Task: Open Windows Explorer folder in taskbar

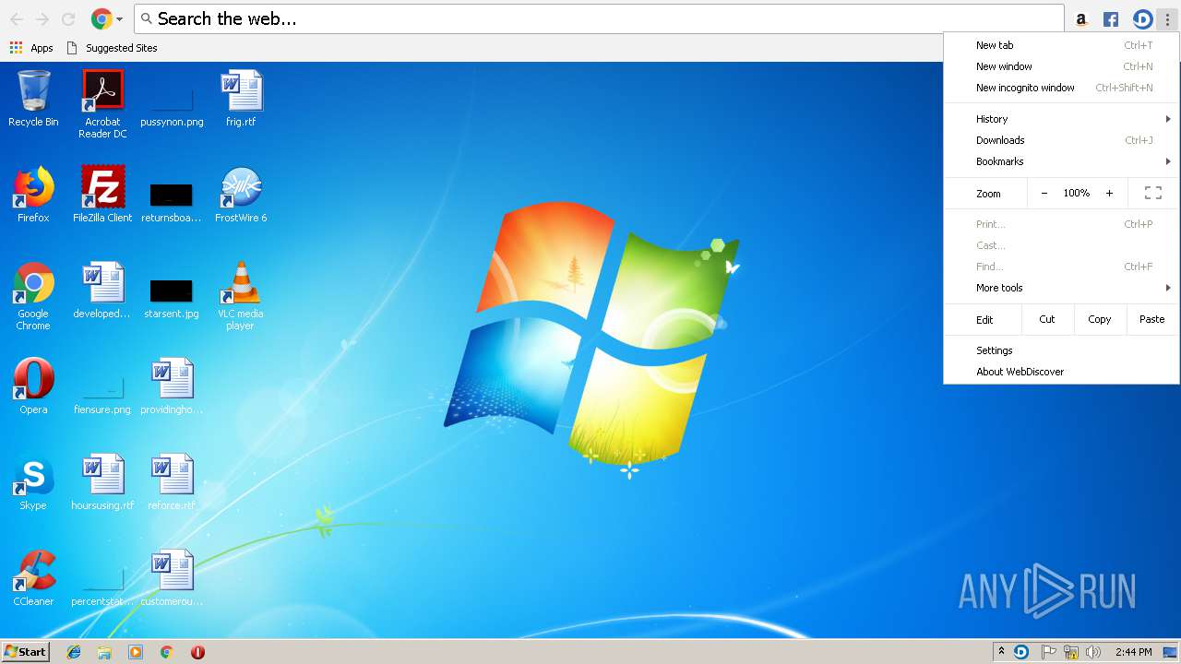Action: [104, 652]
